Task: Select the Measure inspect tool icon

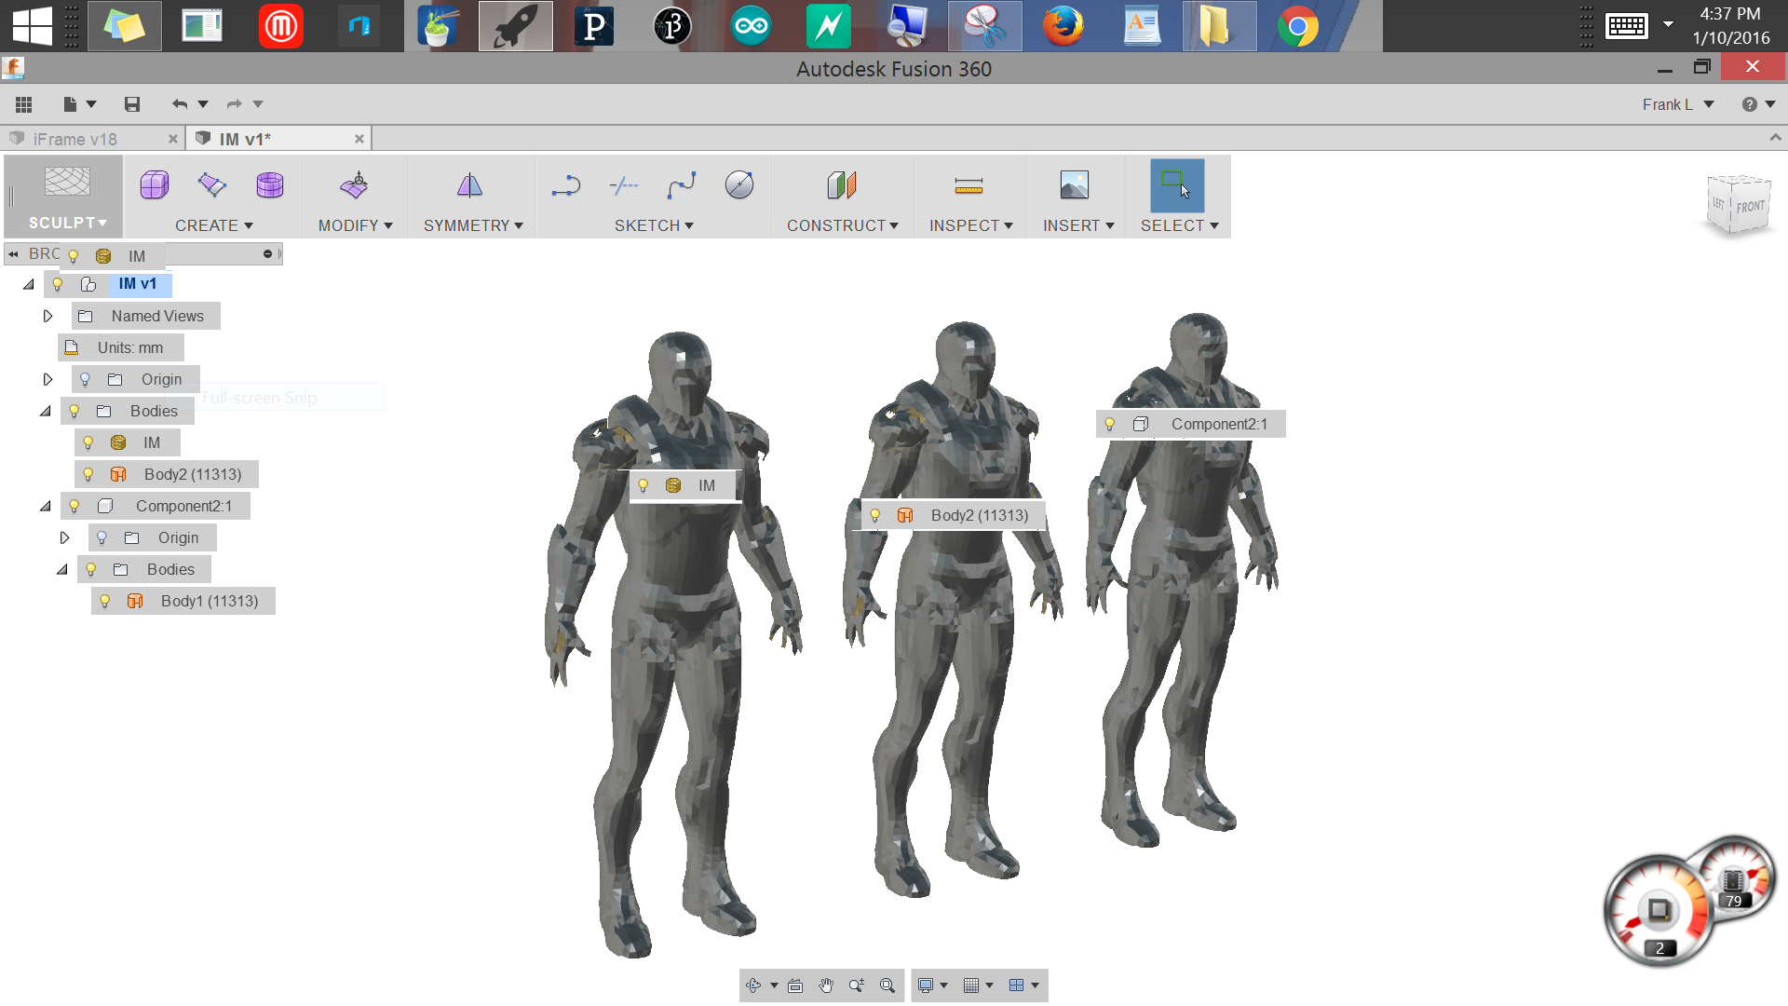Action: (x=968, y=186)
